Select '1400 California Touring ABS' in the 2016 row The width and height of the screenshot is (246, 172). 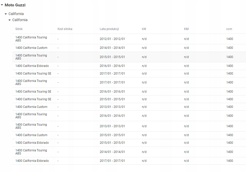tap(31, 116)
